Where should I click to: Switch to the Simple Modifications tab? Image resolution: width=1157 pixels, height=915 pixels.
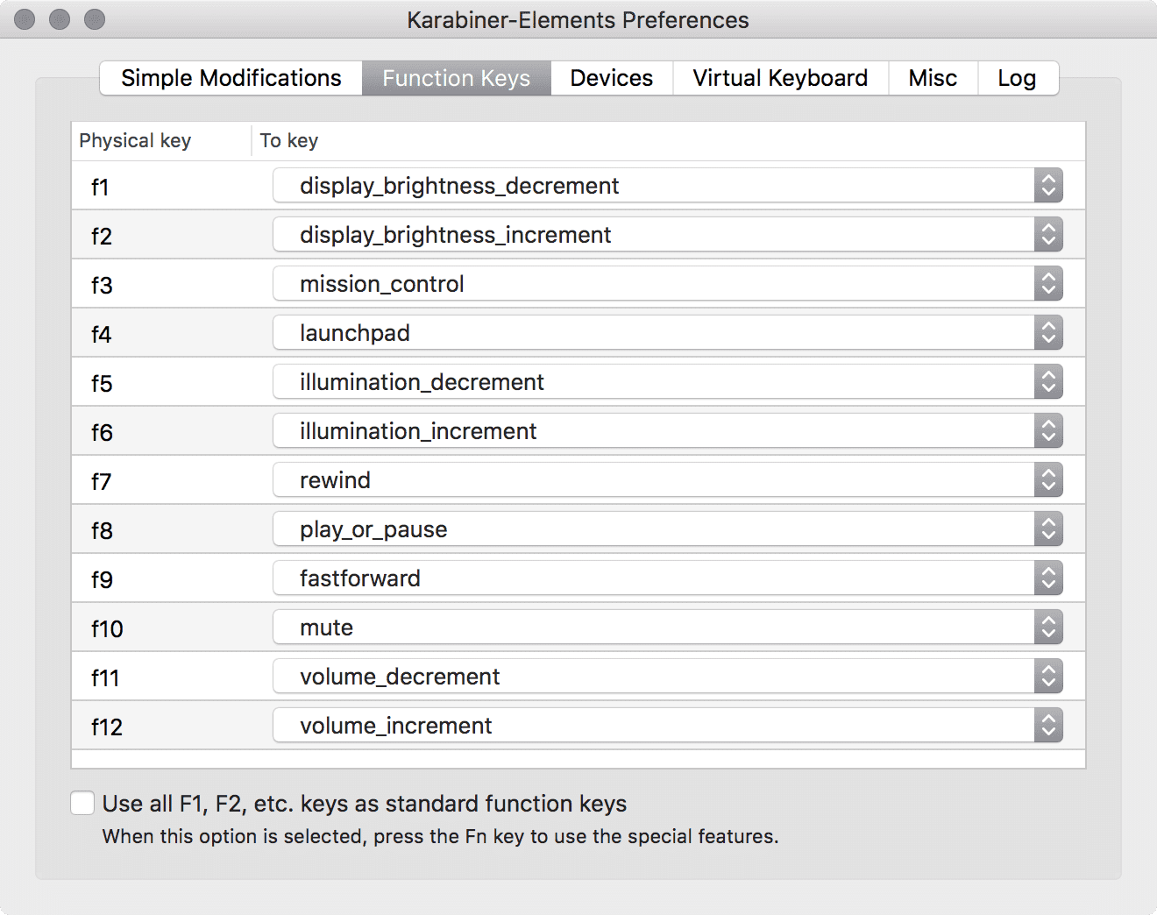click(x=231, y=78)
